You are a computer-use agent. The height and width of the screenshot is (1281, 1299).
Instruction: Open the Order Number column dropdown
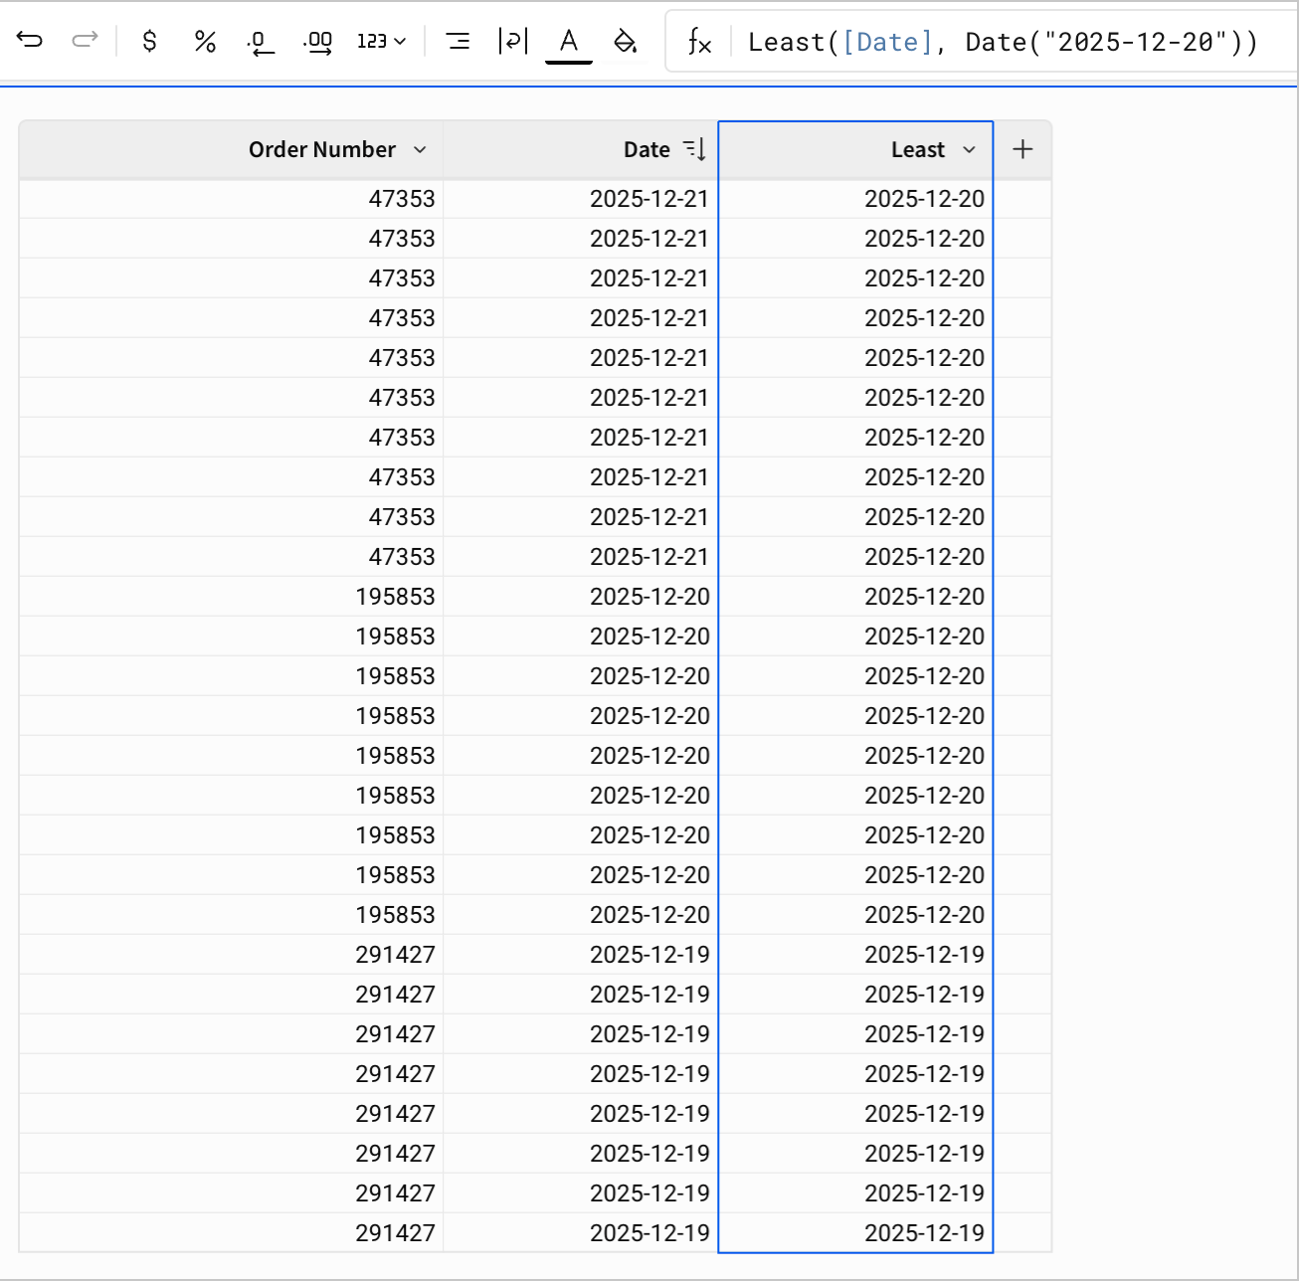click(x=419, y=149)
